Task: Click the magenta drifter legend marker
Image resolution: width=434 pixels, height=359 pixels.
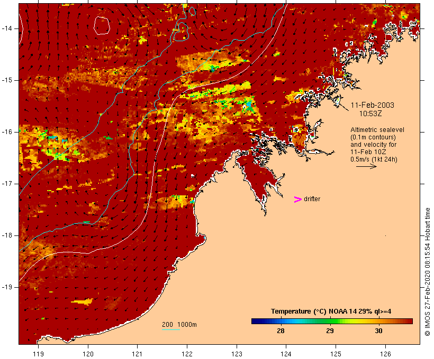Action: (298, 200)
